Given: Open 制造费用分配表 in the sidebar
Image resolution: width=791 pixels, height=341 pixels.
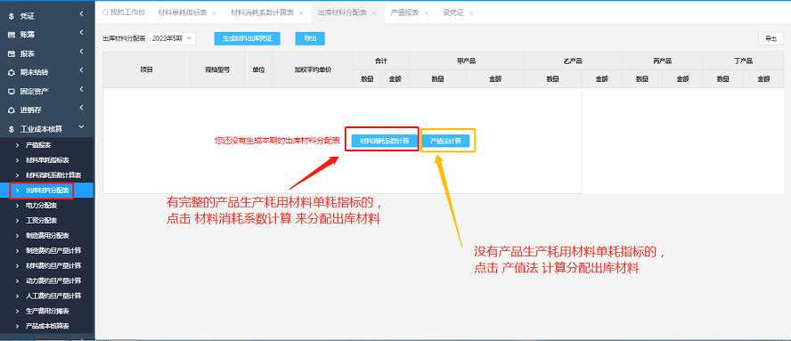Looking at the screenshot, I should 47,236.
